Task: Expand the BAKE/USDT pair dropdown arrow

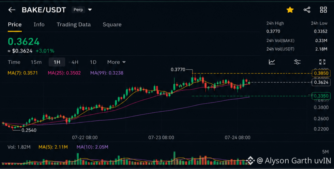Action: (x=90, y=10)
